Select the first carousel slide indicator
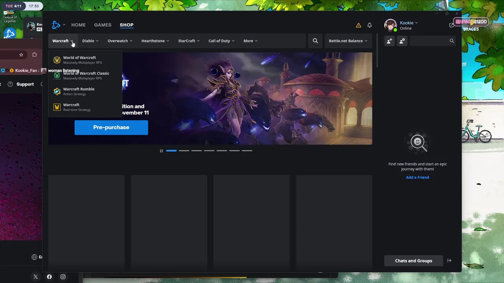504x283 pixels. (x=171, y=151)
